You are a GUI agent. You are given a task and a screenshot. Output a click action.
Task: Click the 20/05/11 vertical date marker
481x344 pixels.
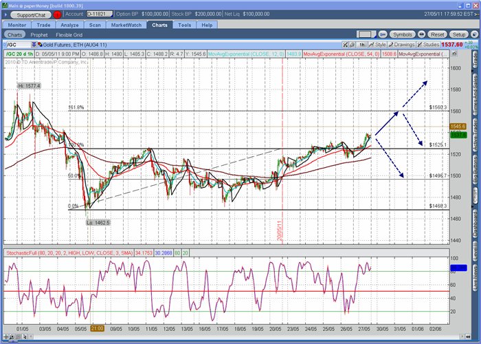click(x=280, y=231)
